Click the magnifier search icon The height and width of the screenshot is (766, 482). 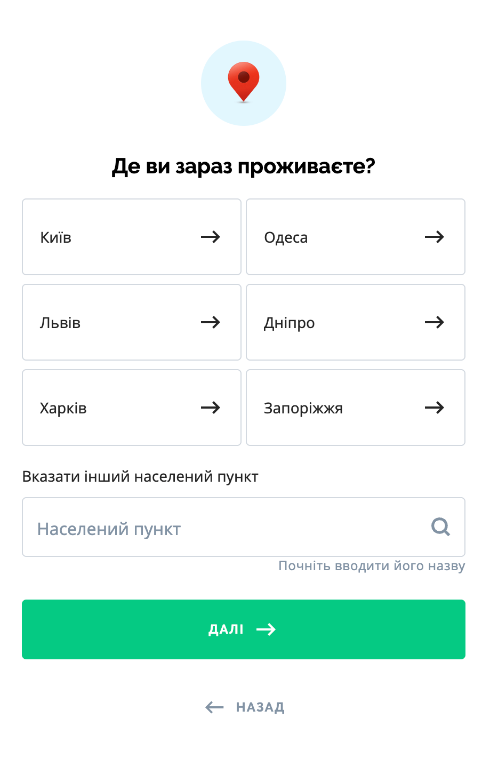pos(441,527)
